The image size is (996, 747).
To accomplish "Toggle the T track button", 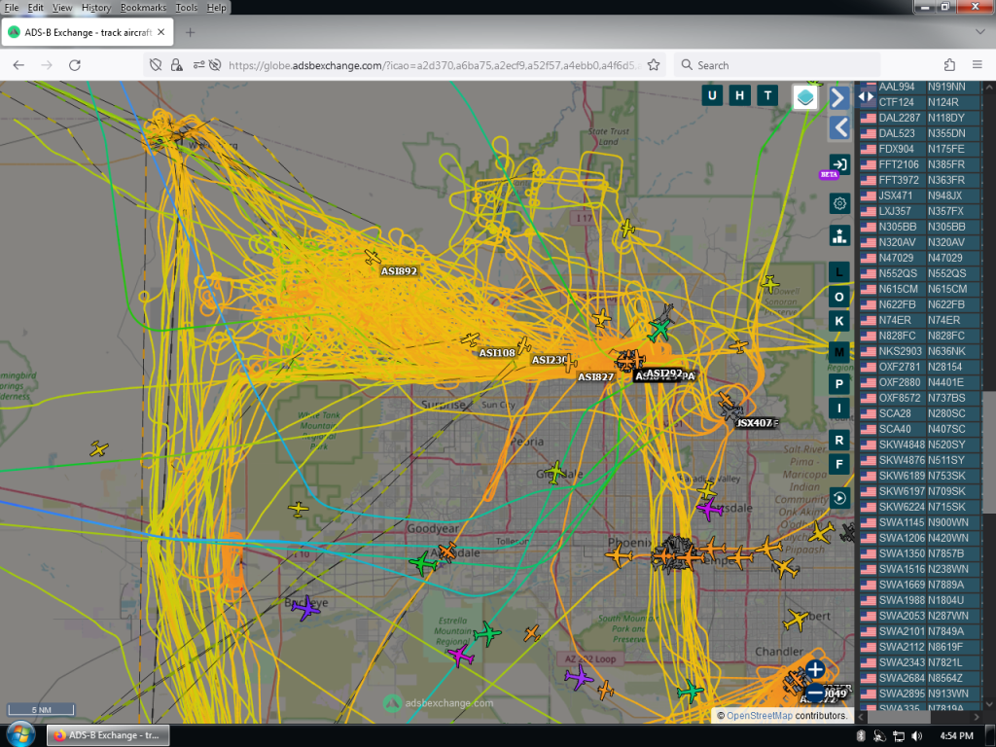I will click(x=767, y=96).
